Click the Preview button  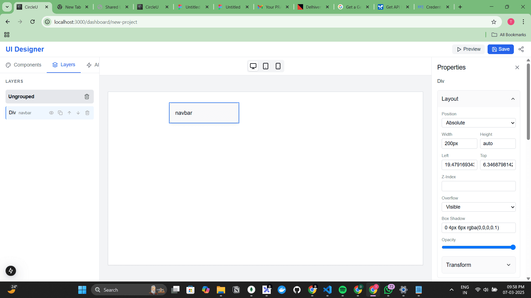[468, 49]
